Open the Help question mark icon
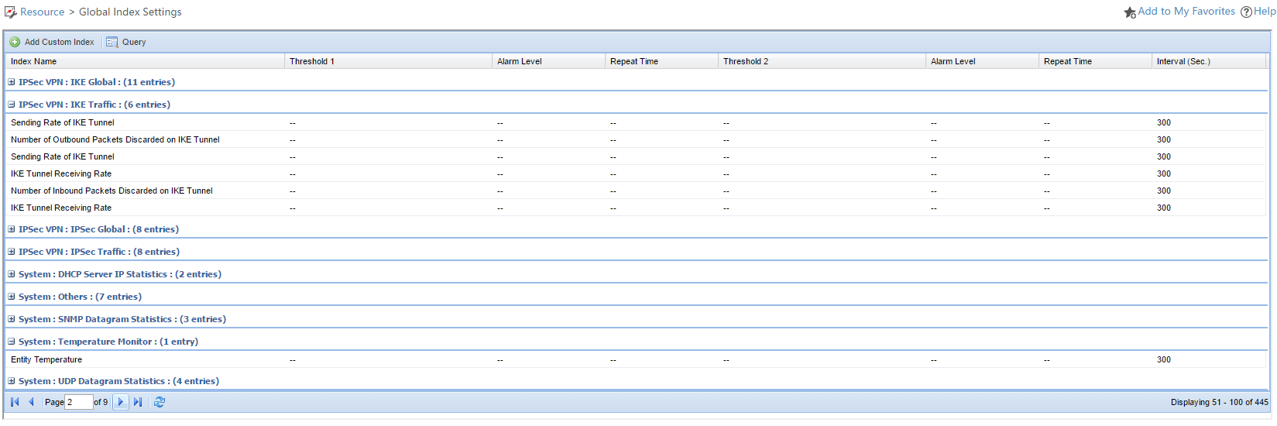This screenshot has width=1277, height=426. click(x=1246, y=12)
